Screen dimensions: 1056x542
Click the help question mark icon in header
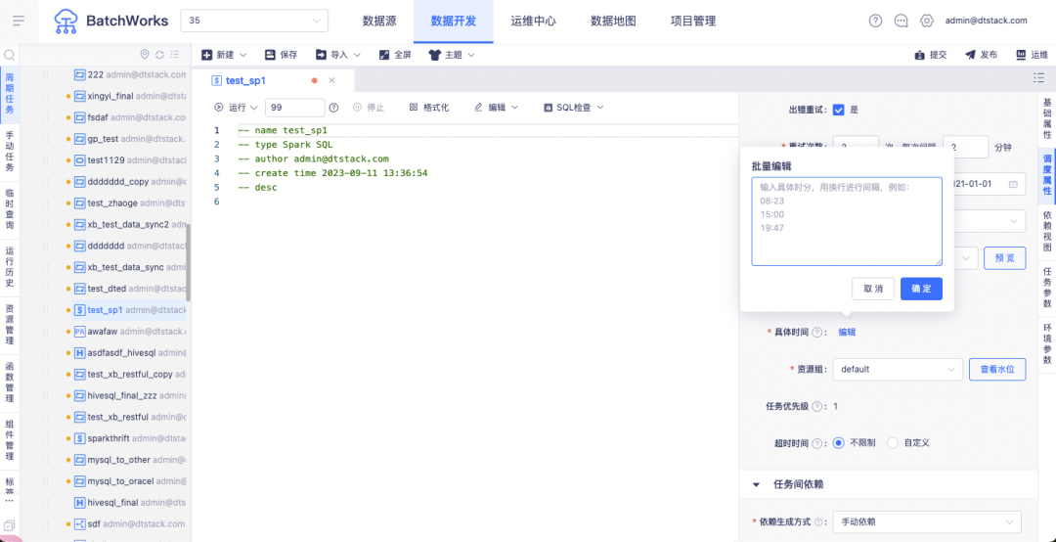(x=875, y=21)
